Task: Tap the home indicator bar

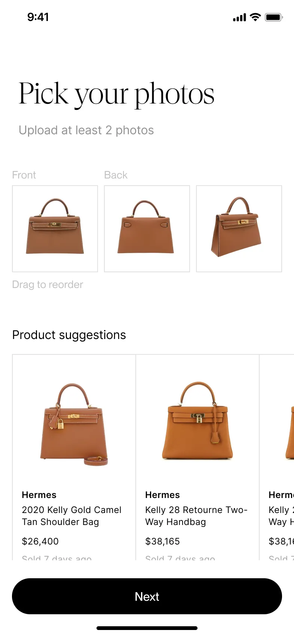Action: (x=147, y=628)
